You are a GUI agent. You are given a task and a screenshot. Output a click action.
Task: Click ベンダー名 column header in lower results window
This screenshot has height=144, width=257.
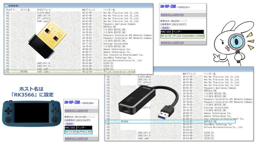click(210, 74)
